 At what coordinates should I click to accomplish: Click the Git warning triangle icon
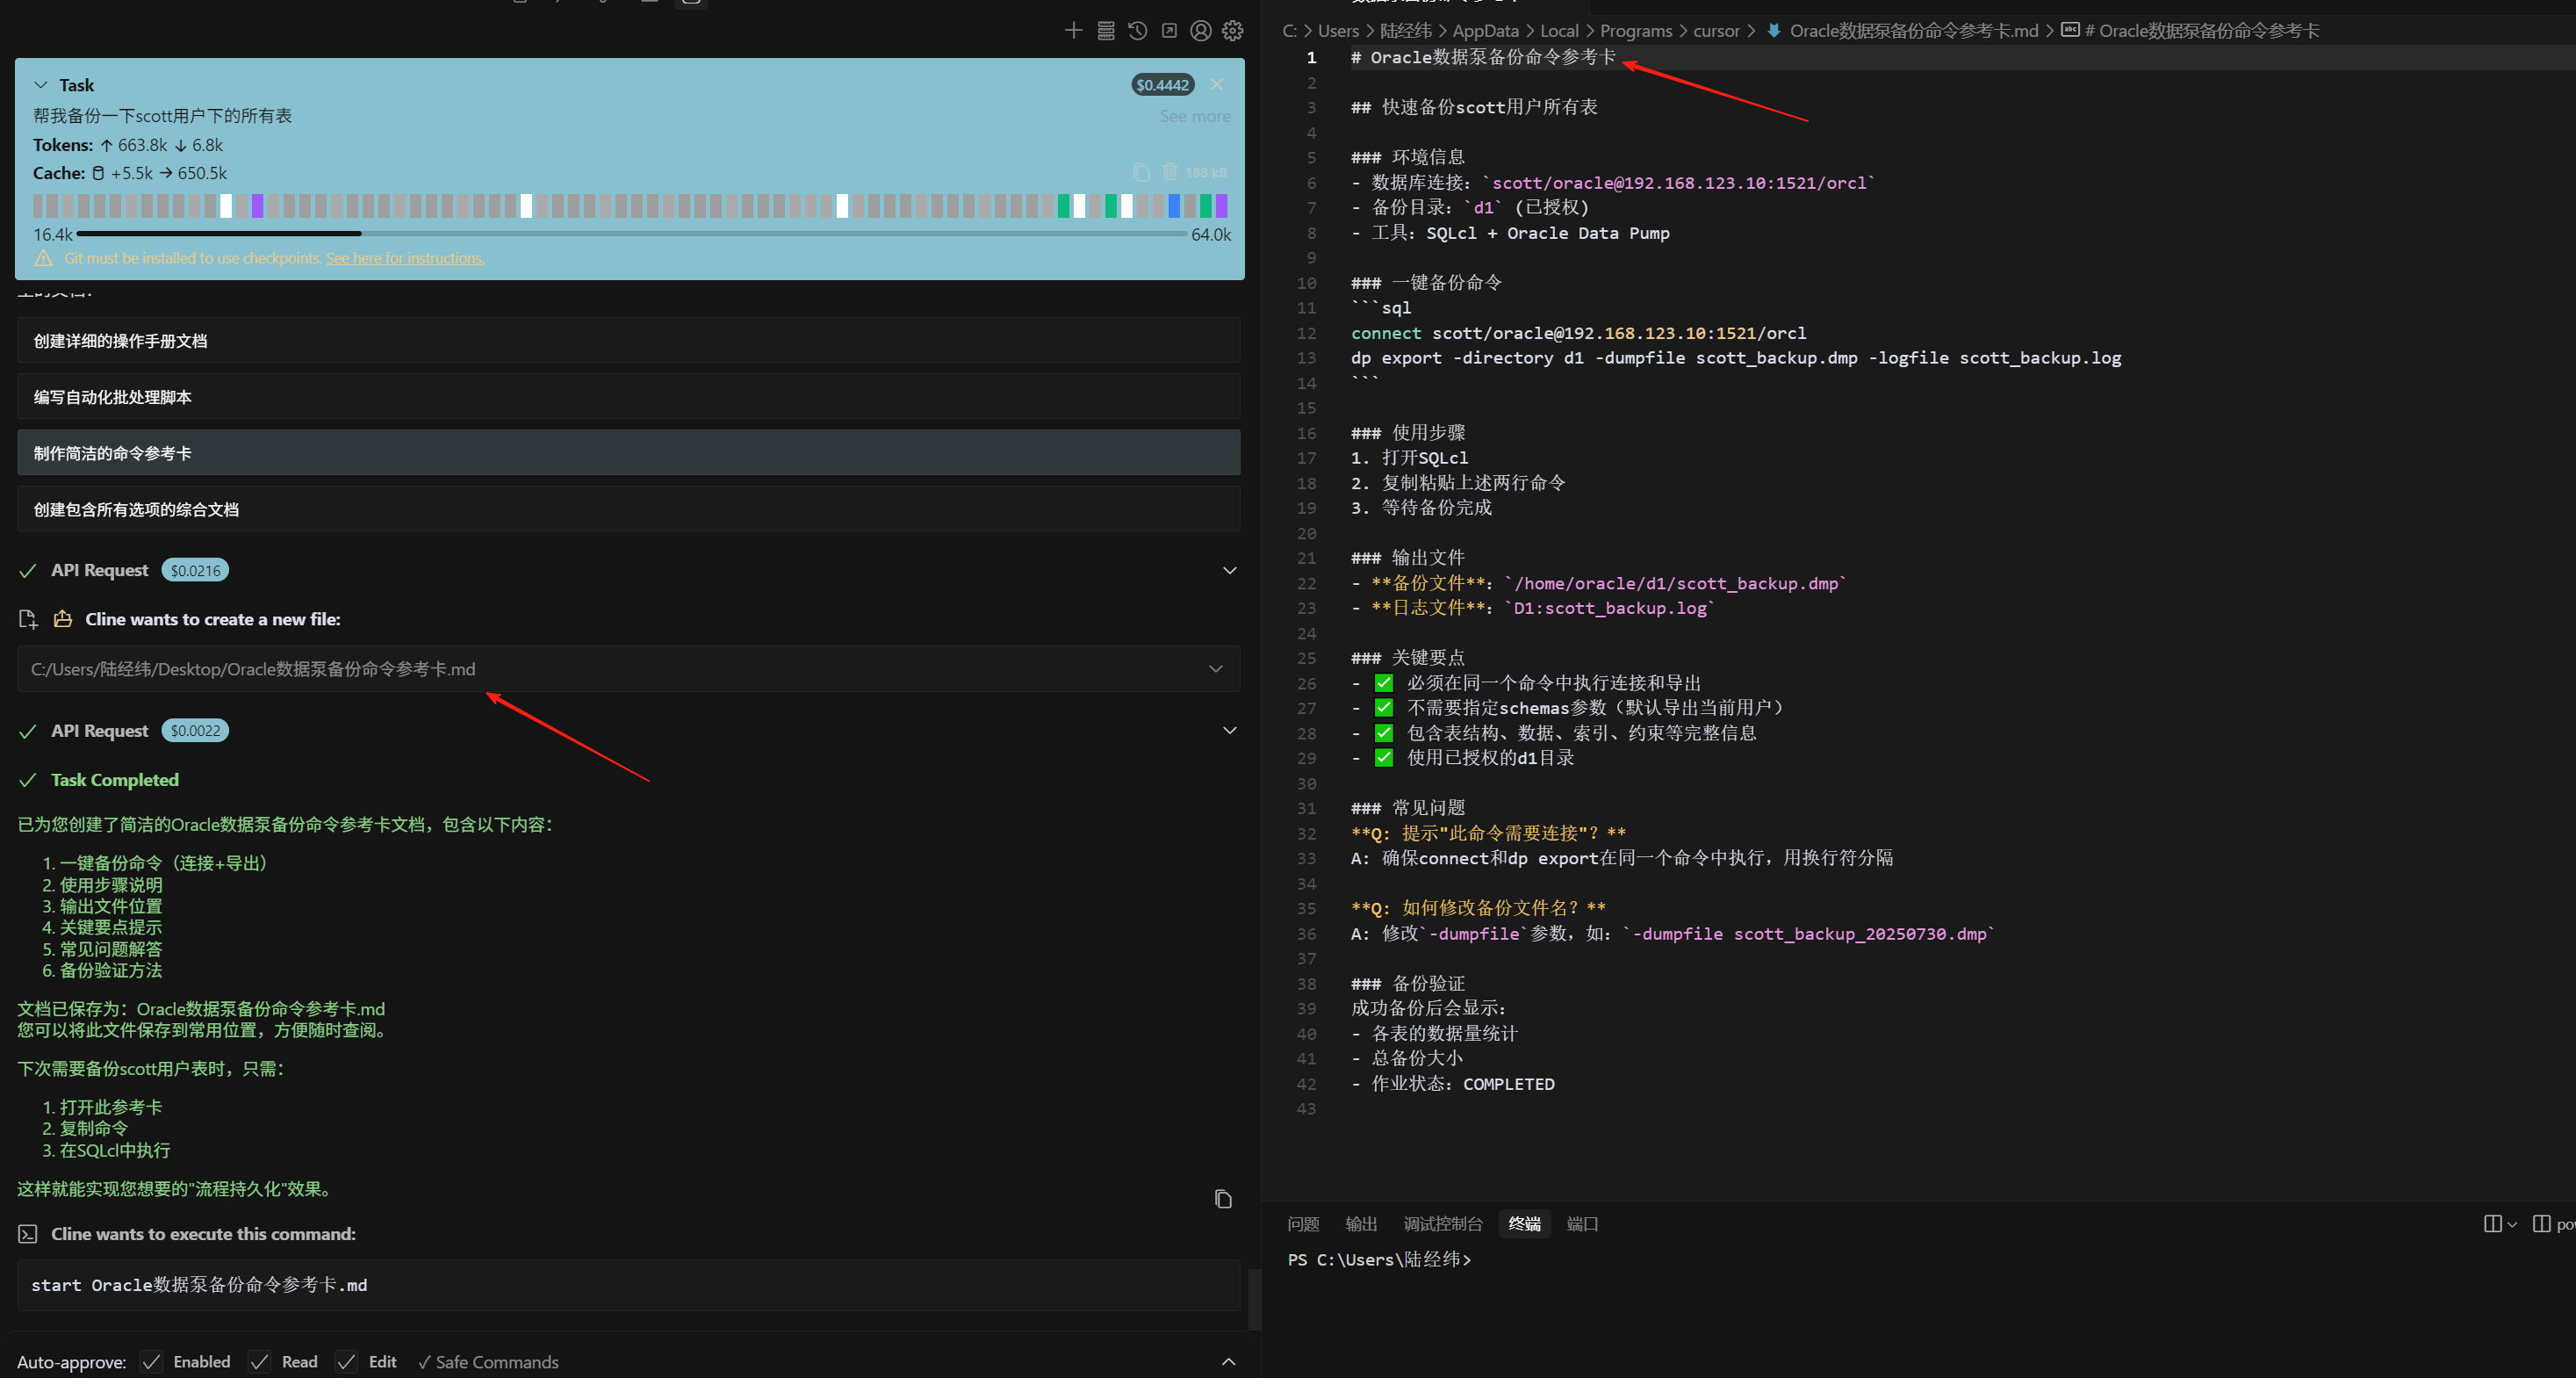[x=43, y=258]
